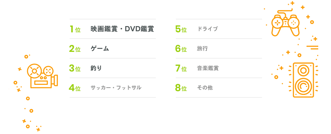Click the speaker's small upper tweeter circle
Screen dimensions: 331x134
point(303,70)
